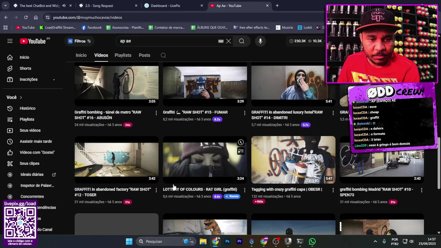Open the YouTube hamburger guide menu
Screen dimensions: 441x248
10,41
